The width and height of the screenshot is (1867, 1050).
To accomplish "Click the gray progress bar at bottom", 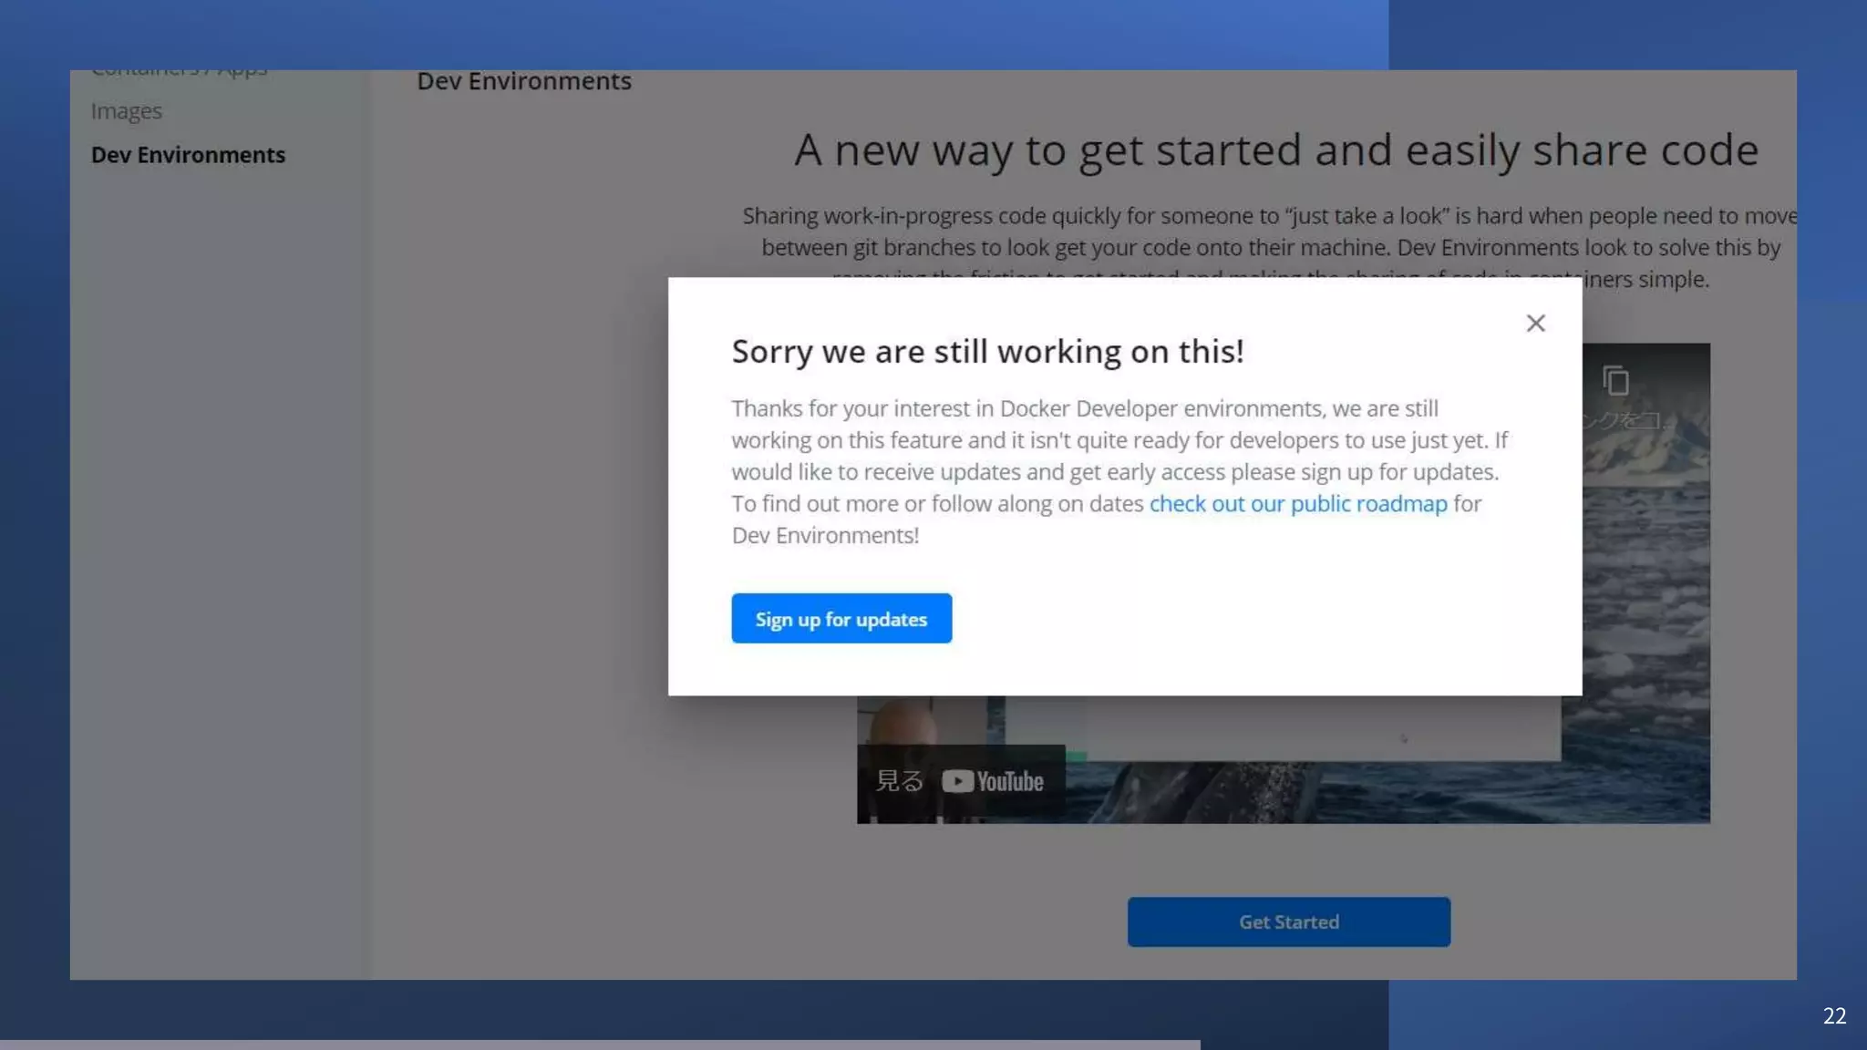I will [x=600, y=1045].
